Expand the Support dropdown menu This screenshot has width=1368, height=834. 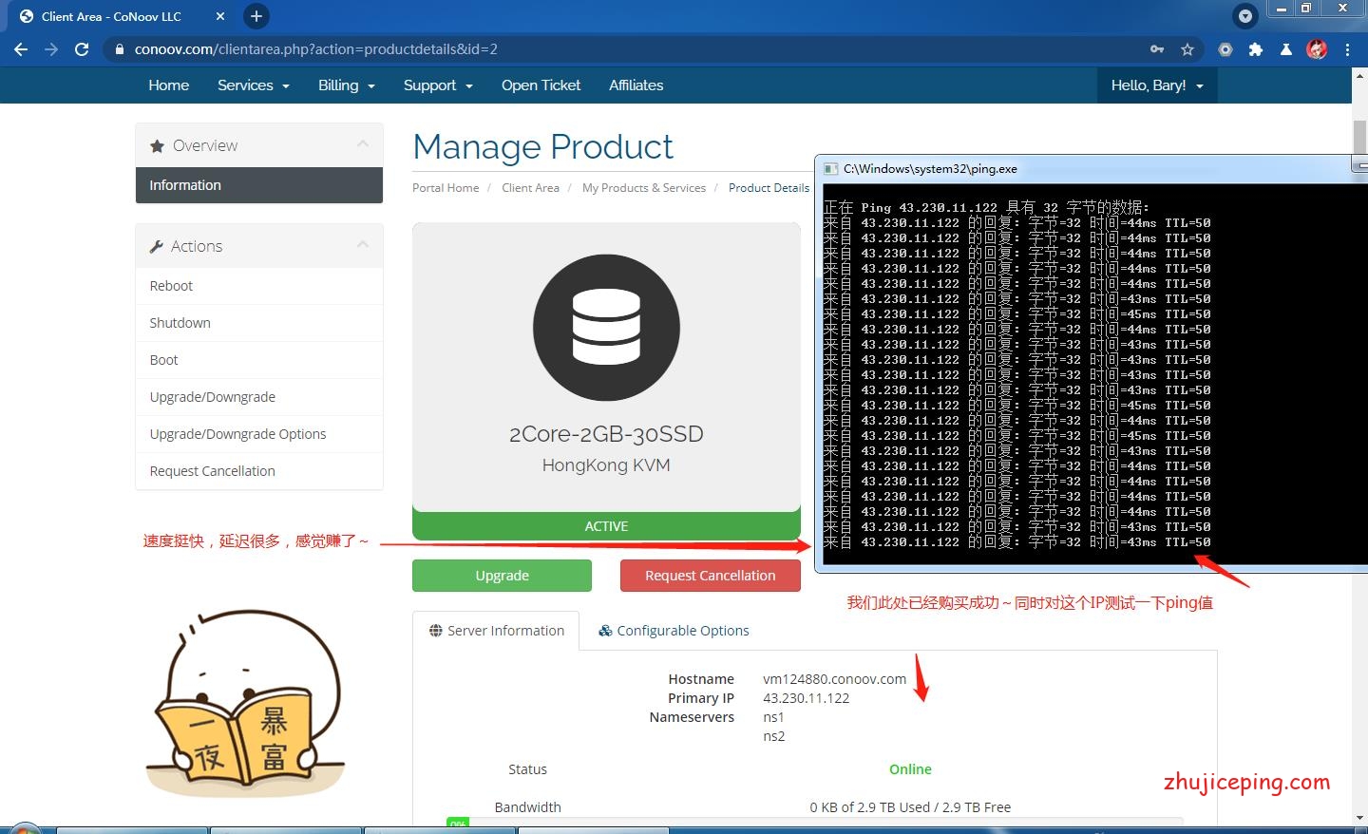click(x=438, y=85)
